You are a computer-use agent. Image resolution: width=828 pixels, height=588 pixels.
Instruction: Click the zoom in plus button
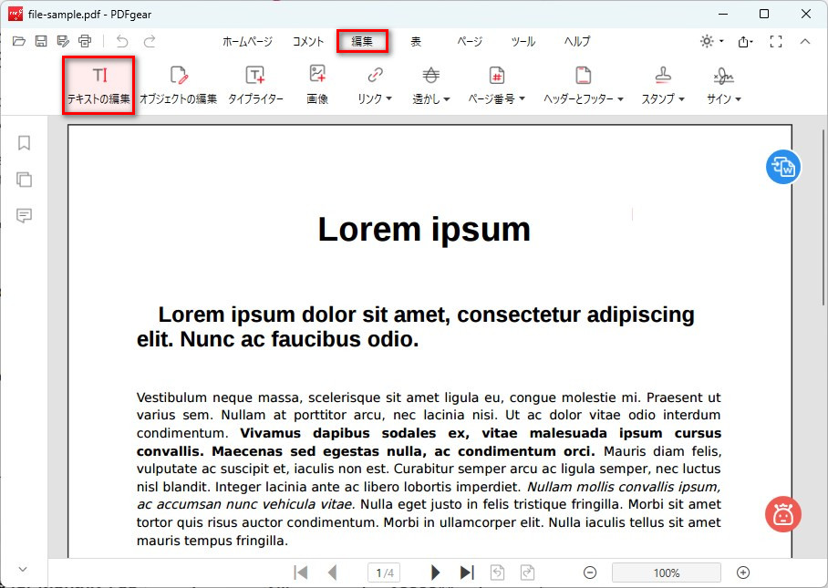[x=743, y=573]
